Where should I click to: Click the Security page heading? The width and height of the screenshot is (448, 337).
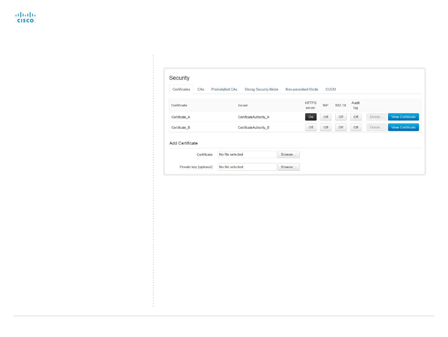[x=179, y=78]
